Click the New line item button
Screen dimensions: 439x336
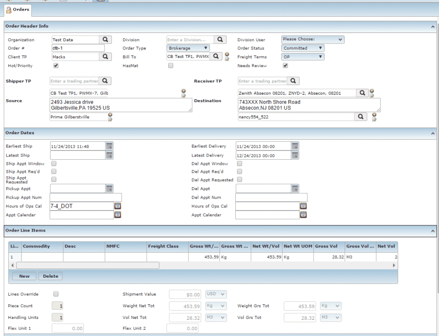[24, 276]
